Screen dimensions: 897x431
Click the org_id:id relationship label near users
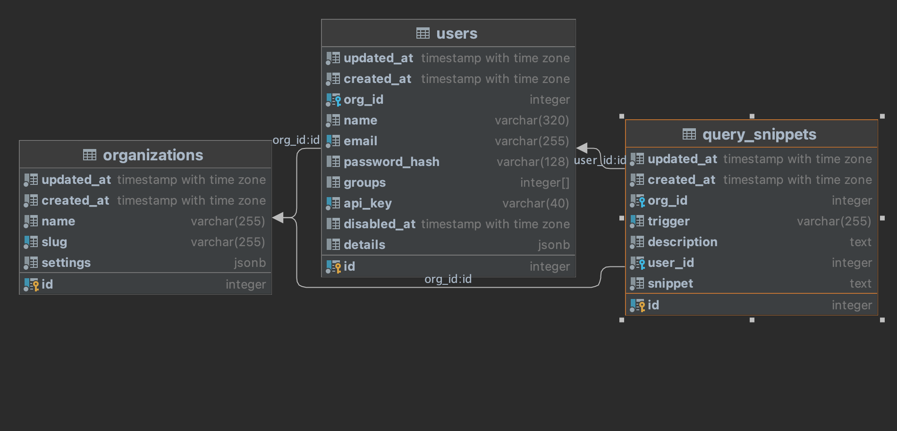point(296,140)
